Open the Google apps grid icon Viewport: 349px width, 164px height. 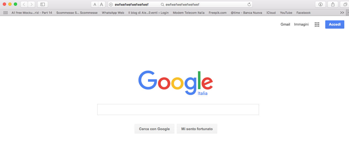(x=317, y=24)
